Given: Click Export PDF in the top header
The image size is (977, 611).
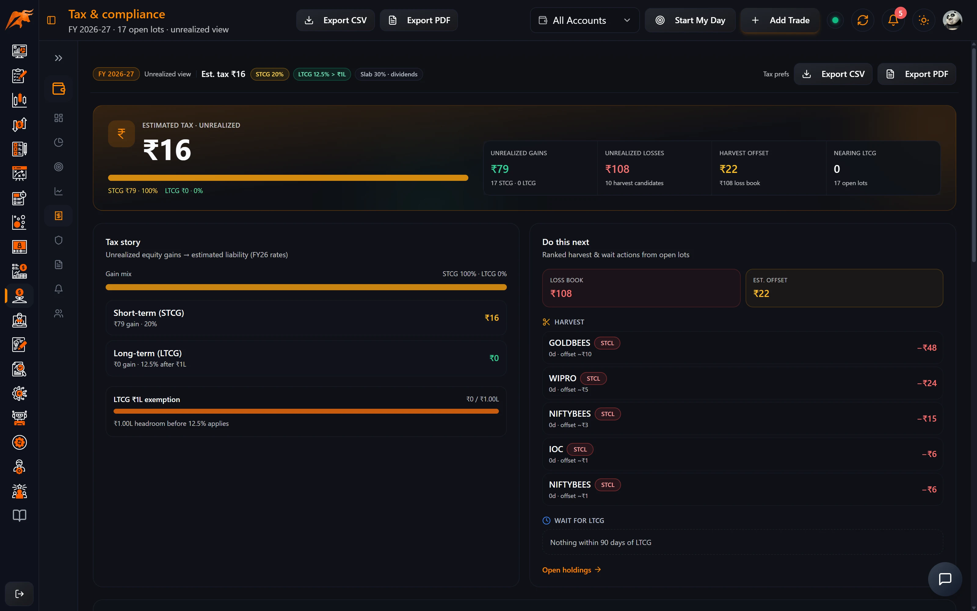Looking at the screenshot, I should coord(419,20).
